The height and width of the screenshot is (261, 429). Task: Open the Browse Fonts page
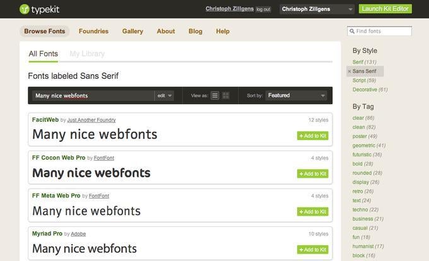pyautogui.click(x=45, y=31)
